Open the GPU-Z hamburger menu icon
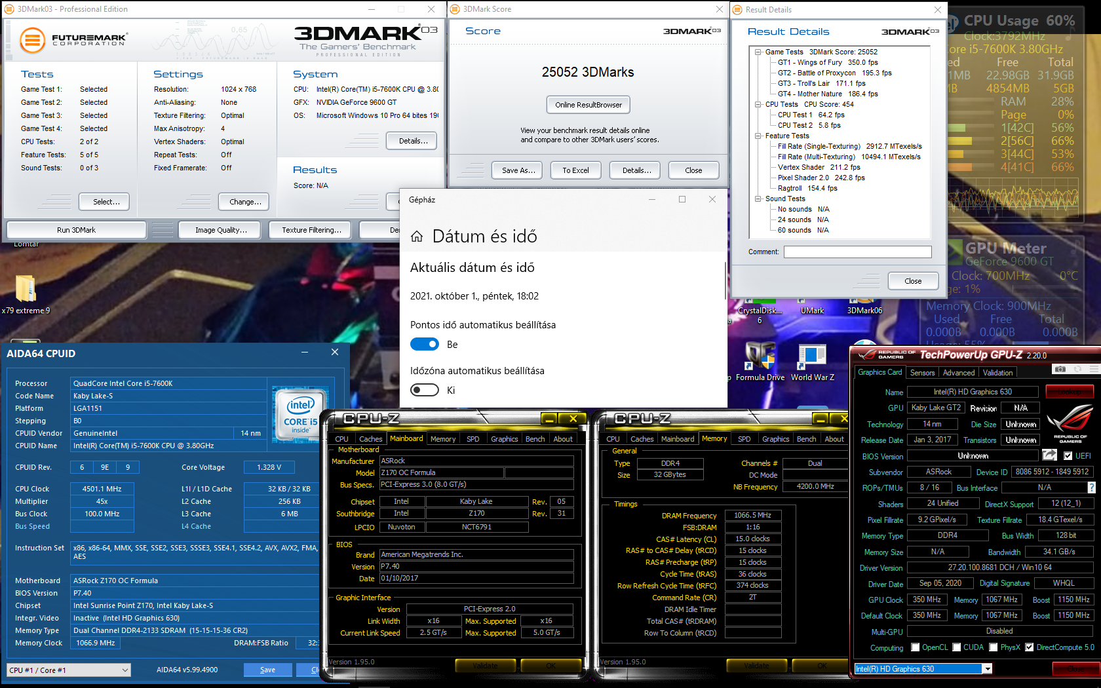The width and height of the screenshot is (1101, 688). (1094, 370)
